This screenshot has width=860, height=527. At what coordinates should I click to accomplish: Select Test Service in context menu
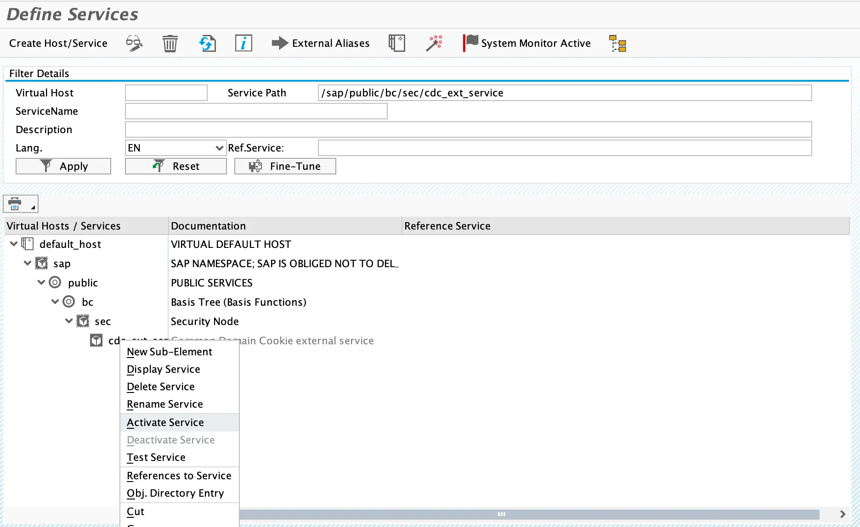[x=156, y=457]
